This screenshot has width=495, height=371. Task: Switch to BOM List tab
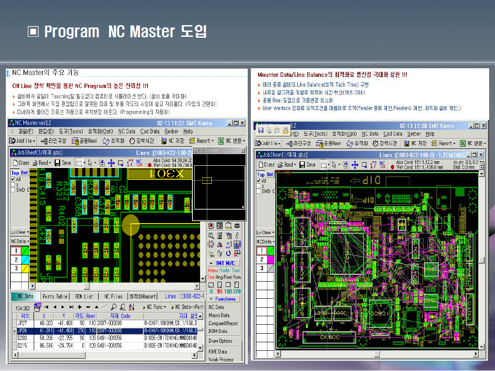point(84,296)
